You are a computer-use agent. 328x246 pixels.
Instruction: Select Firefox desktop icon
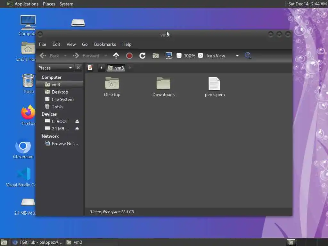28,115
